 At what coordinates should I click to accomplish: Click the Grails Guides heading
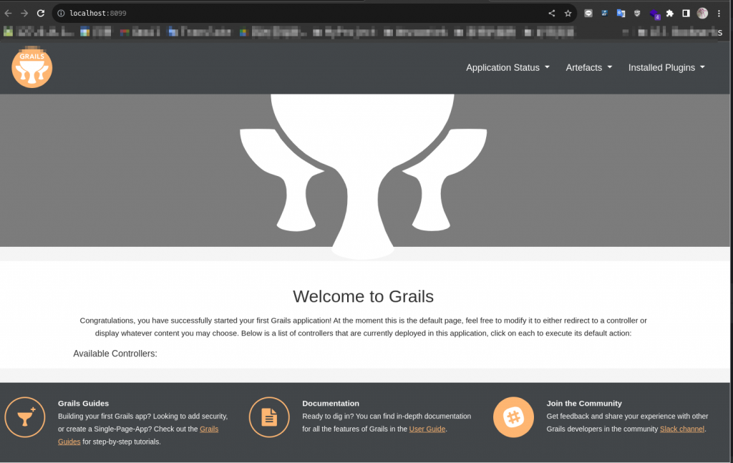click(x=83, y=403)
